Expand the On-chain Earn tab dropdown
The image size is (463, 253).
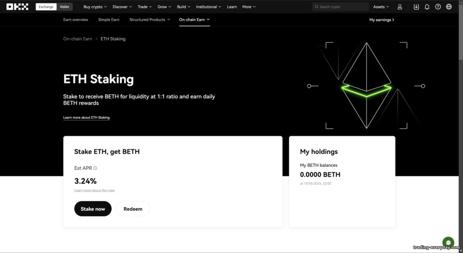coord(194,20)
